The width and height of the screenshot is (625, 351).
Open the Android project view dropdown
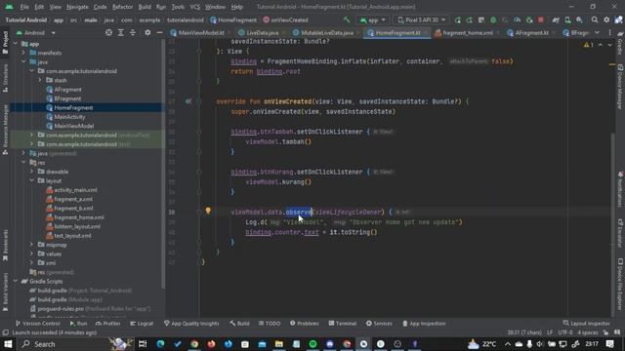pos(35,32)
